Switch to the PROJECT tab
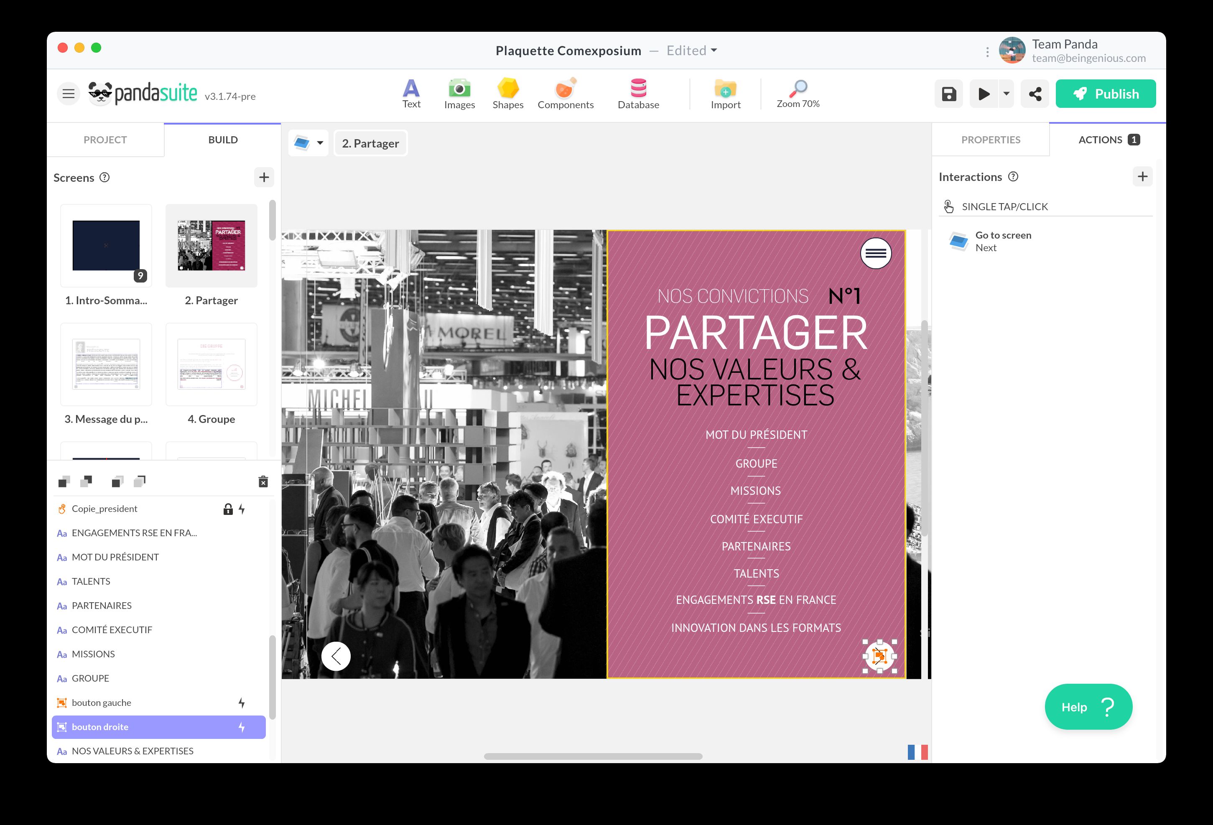Image resolution: width=1213 pixels, height=825 pixels. pyautogui.click(x=105, y=139)
